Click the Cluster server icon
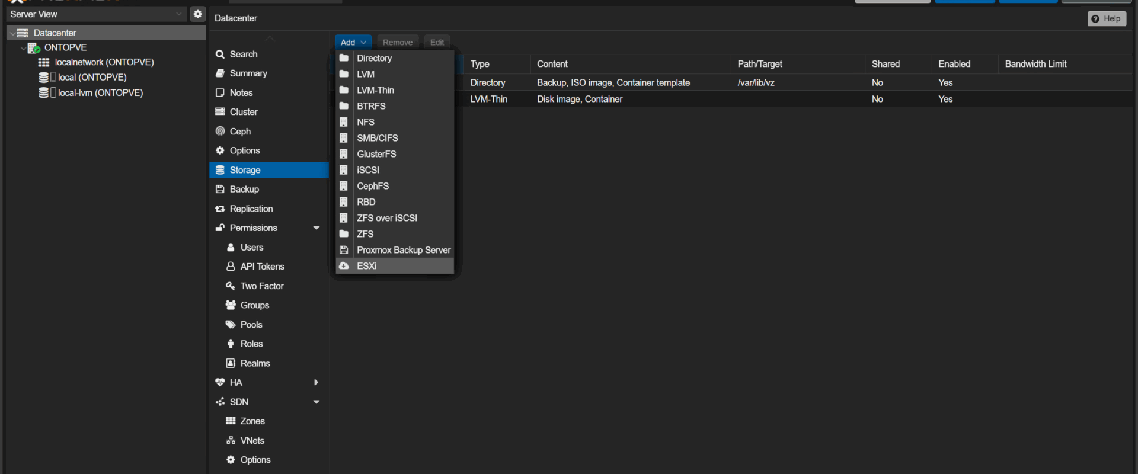This screenshot has width=1138, height=474. (x=220, y=112)
